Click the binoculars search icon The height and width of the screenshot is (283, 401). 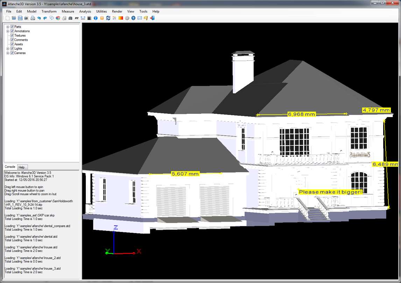70,18
